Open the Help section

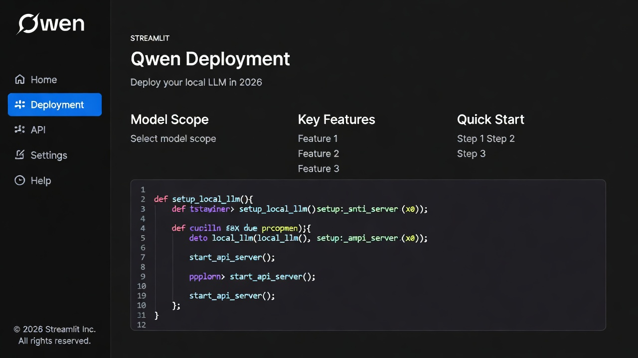[x=40, y=180]
